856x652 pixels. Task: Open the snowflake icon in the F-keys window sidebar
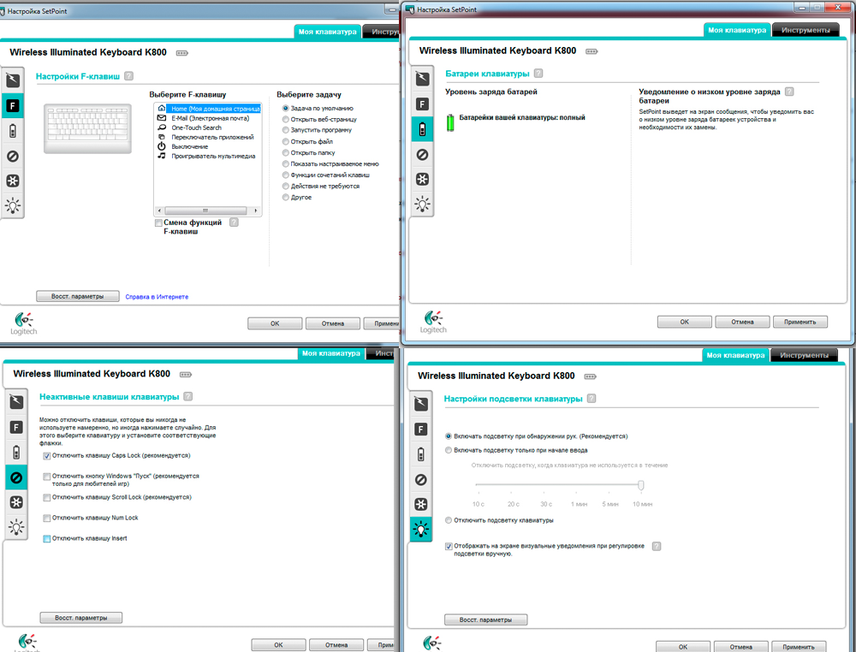pyautogui.click(x=13, y=181)
